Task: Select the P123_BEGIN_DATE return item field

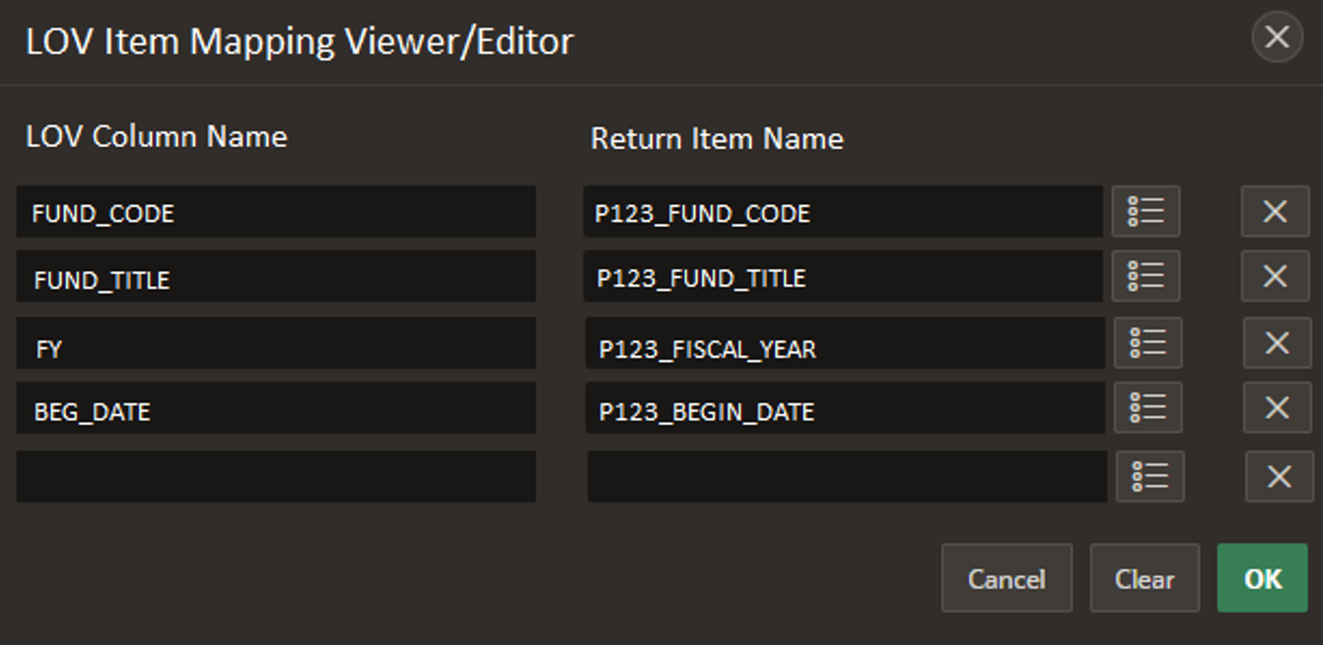Action: (845, 407)
